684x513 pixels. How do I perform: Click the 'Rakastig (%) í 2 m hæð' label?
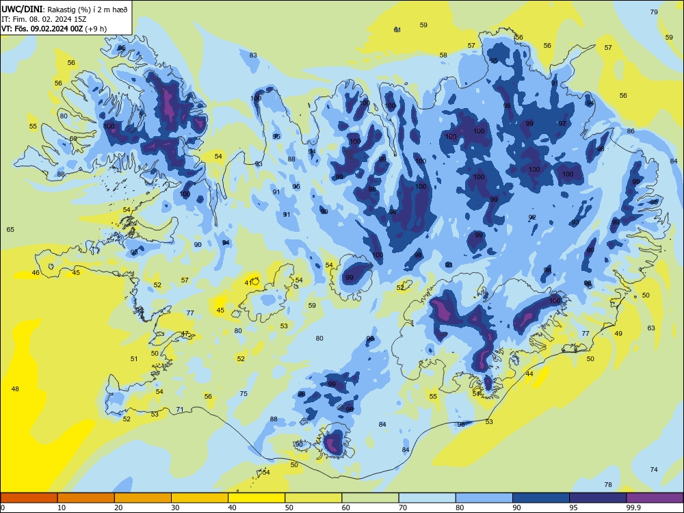88,10
